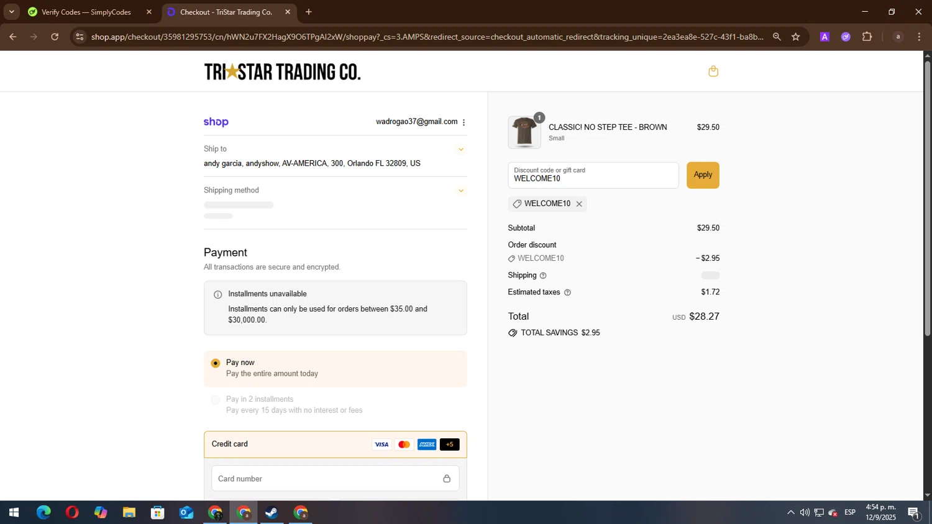Screen dimensions: 932x524
Task: Click the page vertical scrollbar
Action: point(928,199)
